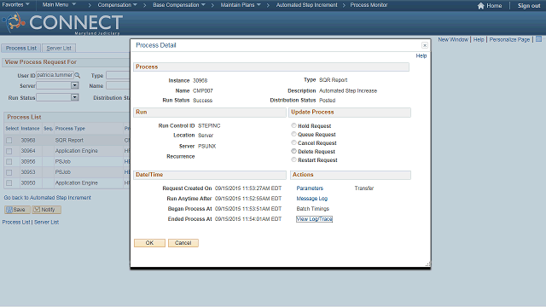This screenshot has width=546, height=307.
Task: Click the grid icon beside Personalize Page
Action: (x=538, y=39)
